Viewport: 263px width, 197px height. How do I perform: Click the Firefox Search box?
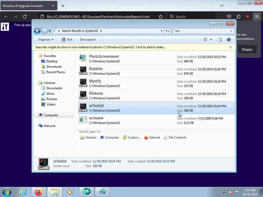pyautogui.click(x=191, y=17)
